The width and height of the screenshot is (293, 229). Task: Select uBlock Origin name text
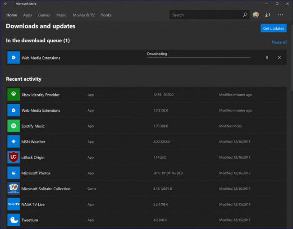pyautogui.click(x=33, y=157)
